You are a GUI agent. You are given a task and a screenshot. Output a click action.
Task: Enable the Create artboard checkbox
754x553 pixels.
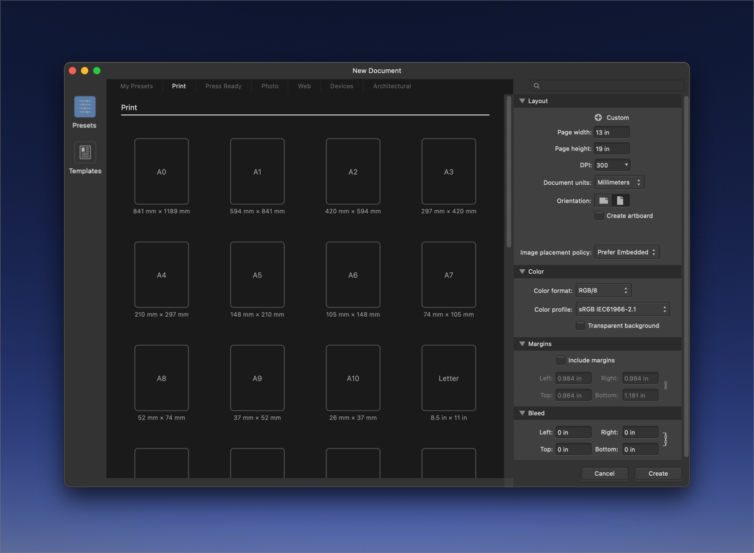pyautogui.click(x=599, y=216)
